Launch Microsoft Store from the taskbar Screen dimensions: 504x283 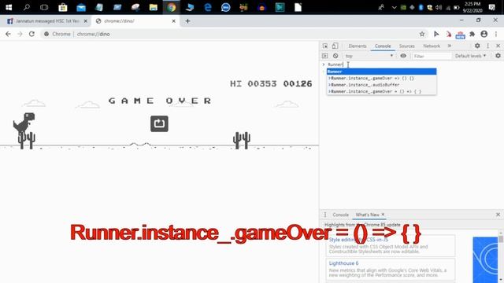[x=63, y=7]
